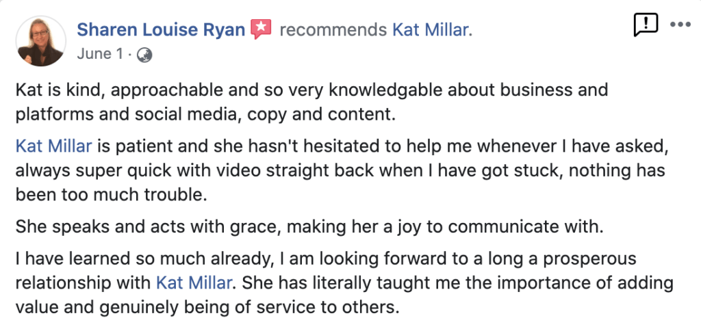Click the red recommendation star badge
The image size is (701, 331).
tap(262, 29)
